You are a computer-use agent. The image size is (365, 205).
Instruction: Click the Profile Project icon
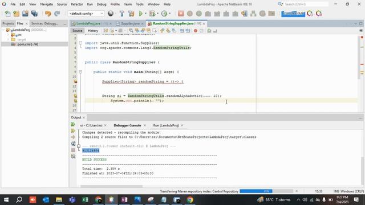coord(164,14)
